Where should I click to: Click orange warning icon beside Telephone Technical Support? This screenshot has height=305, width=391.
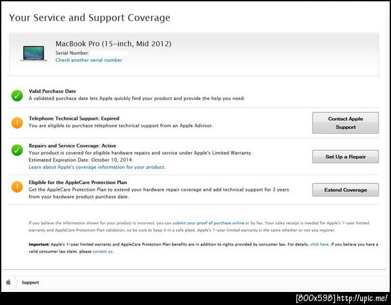tap(17, 123)
